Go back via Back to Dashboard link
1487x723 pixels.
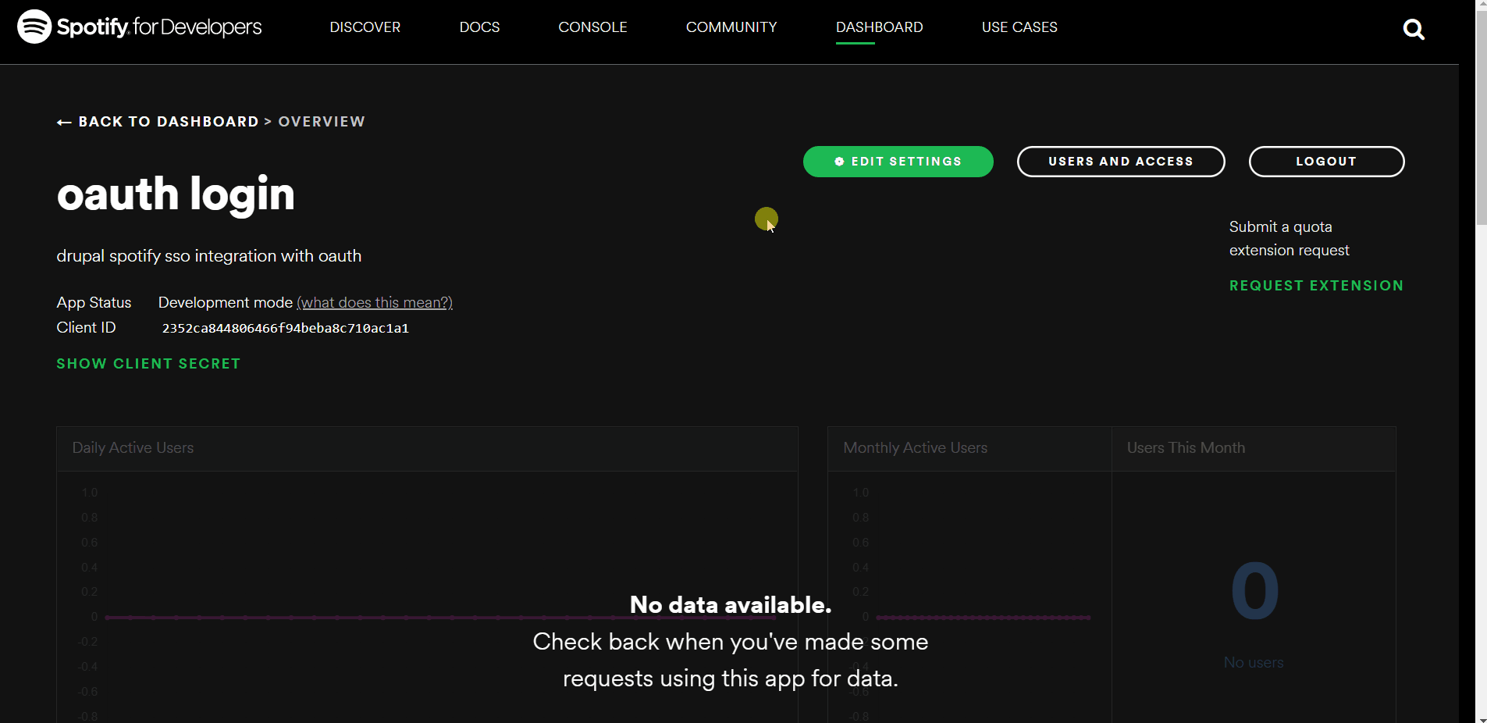tap(169, 122)
